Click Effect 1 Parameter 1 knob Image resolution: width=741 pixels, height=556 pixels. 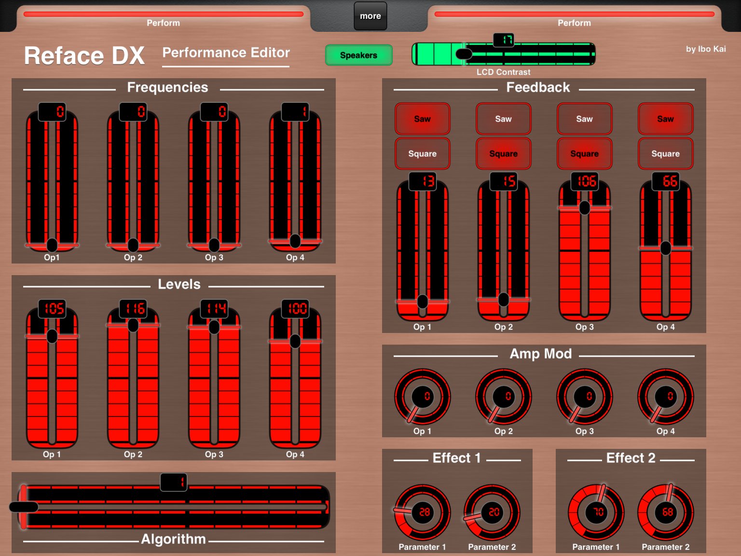click(423, 513)
